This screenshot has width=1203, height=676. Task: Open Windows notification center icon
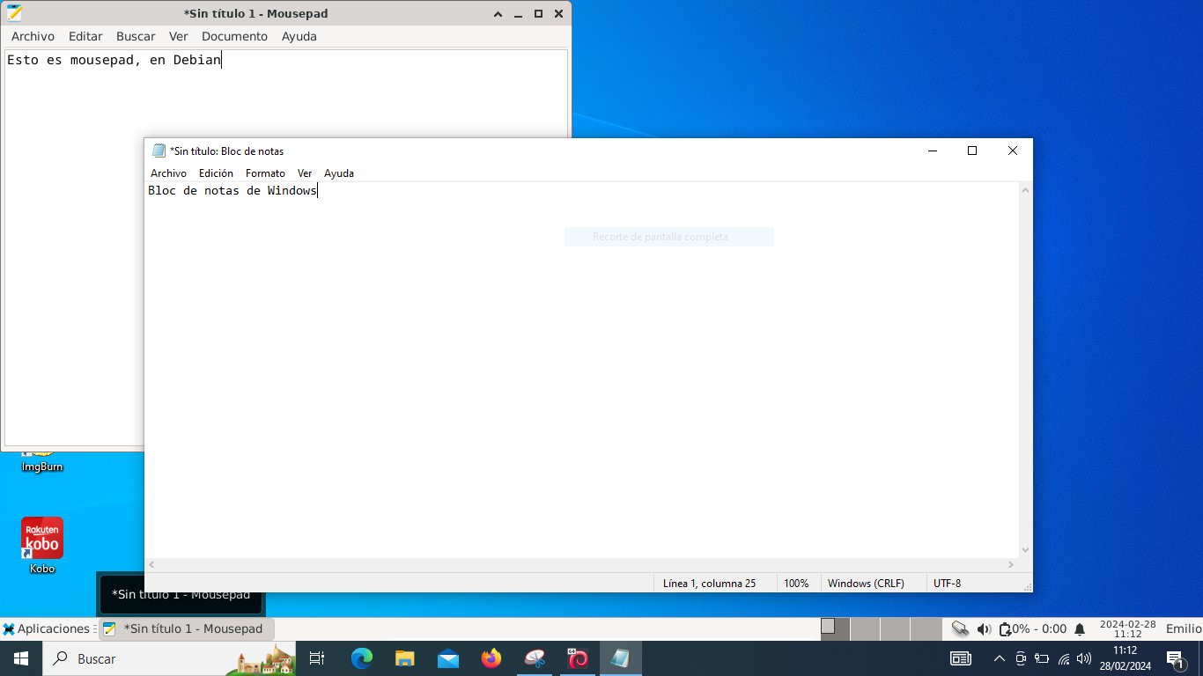point(1175,658)
